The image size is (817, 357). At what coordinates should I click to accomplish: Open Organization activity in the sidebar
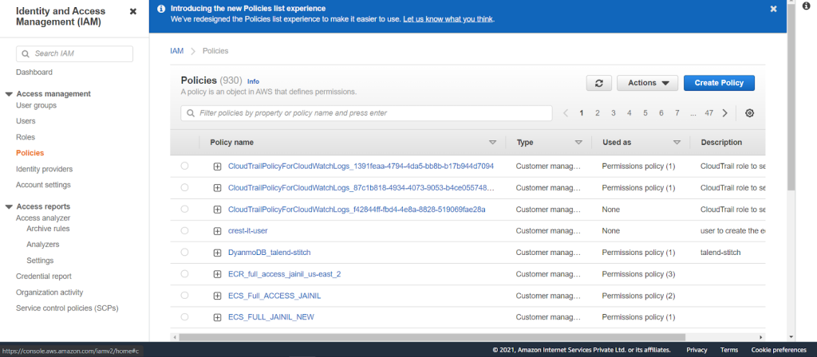coord(49,292)
